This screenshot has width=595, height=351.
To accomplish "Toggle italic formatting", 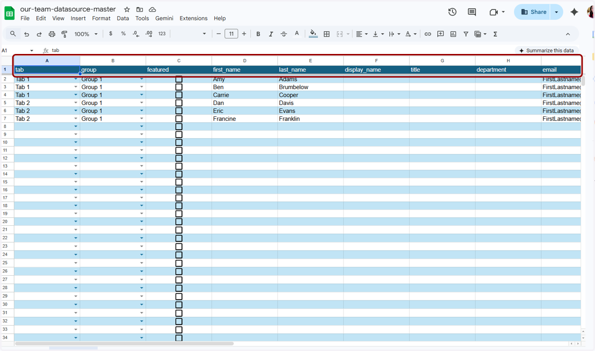I will [271, 34].
